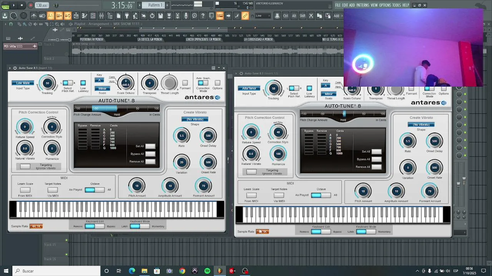Toggle the Z-CROSS checkbox
The height and width of the screenshot is (276, 492).
[x=58, y=40]
